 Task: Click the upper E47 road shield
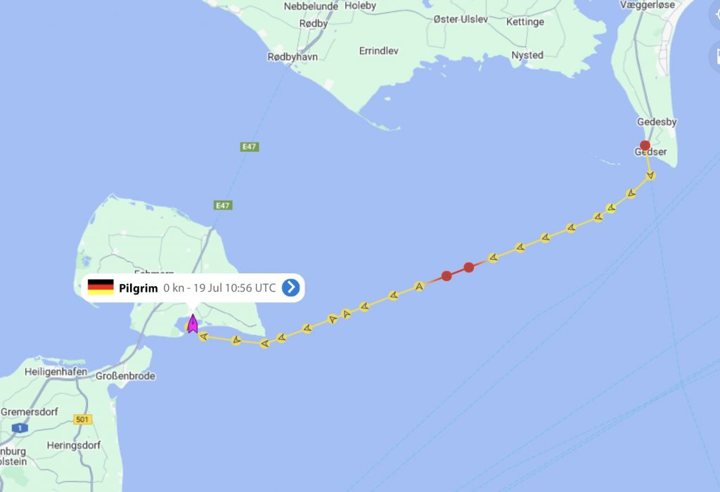(x=250, y=146)
